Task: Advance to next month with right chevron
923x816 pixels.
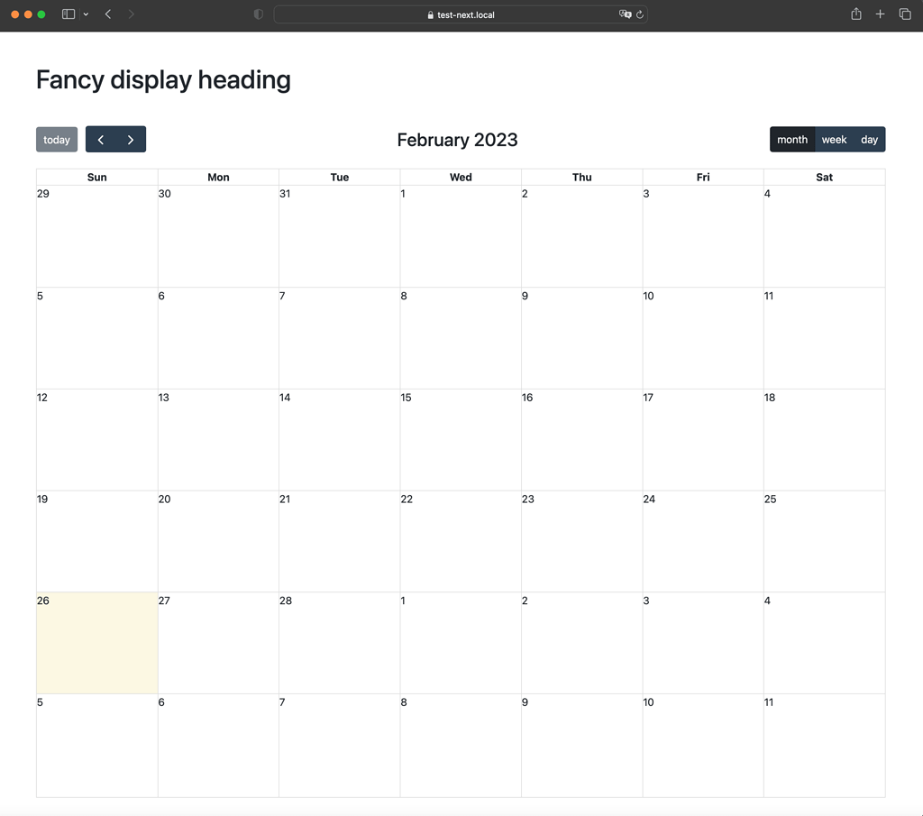Action: [131, 140]
